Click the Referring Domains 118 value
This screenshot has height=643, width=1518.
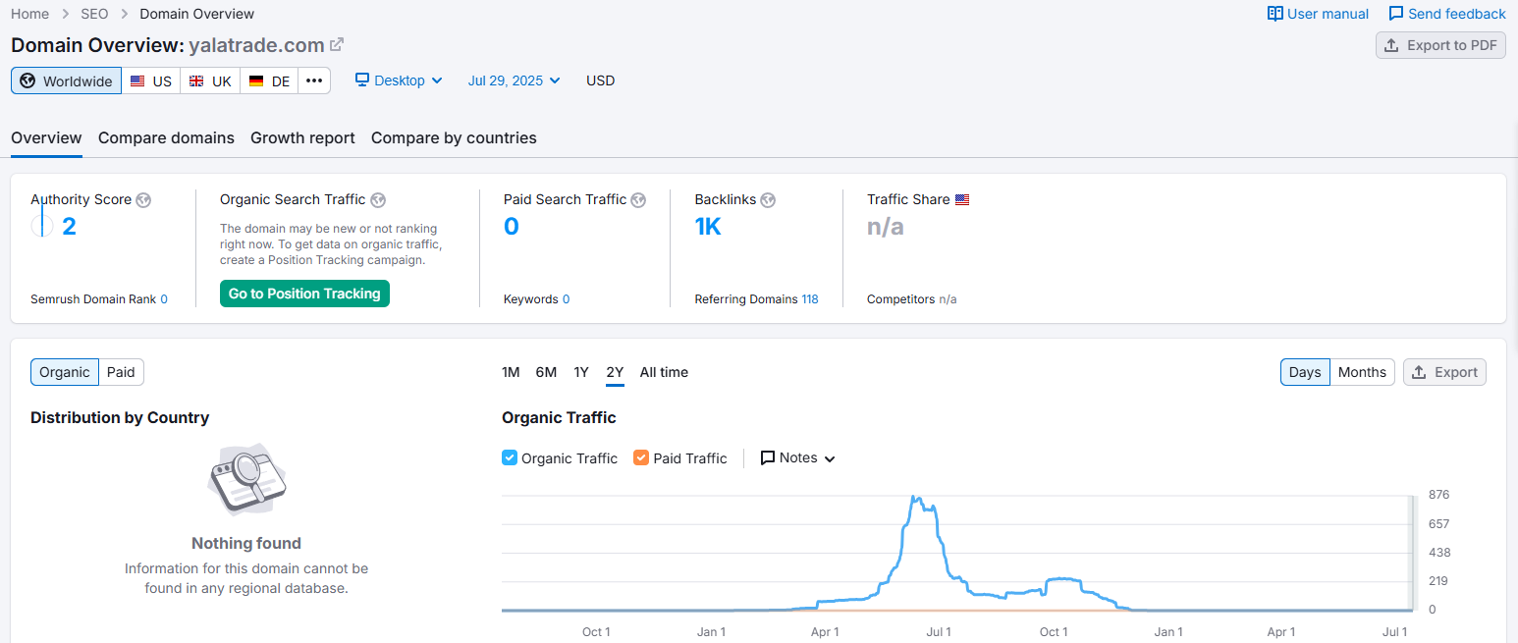pos(810,299)
